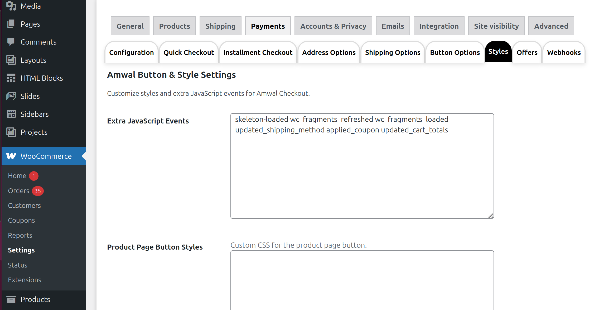
Task: Open the Coupons submenu link
Action: click(21, 220)
